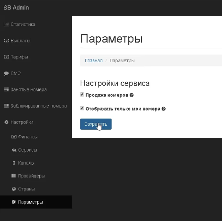Click help icon after Продажа номеров
The width and height of the screenshot is (222, 221).
point(132,95)
